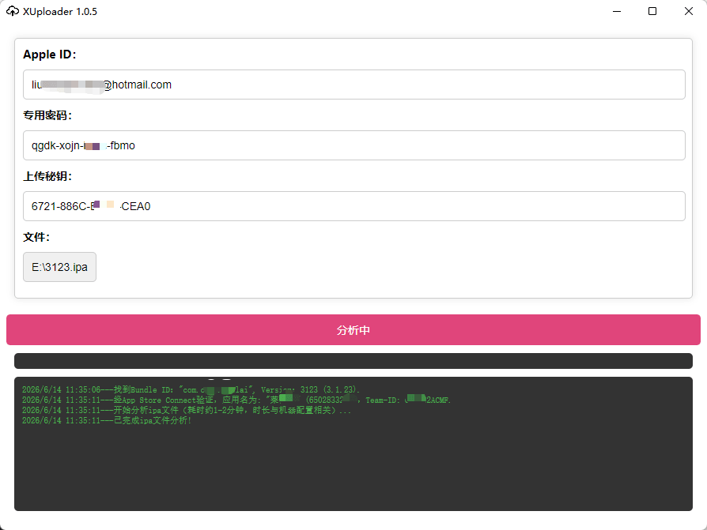
Task: Click the 专用密码: label
Action: (47, 115)
